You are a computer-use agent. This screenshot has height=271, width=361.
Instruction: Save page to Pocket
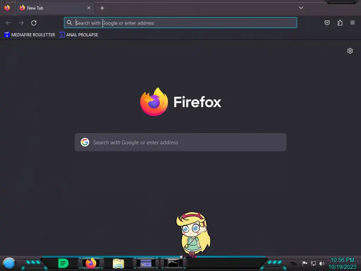tap(327, 23)
